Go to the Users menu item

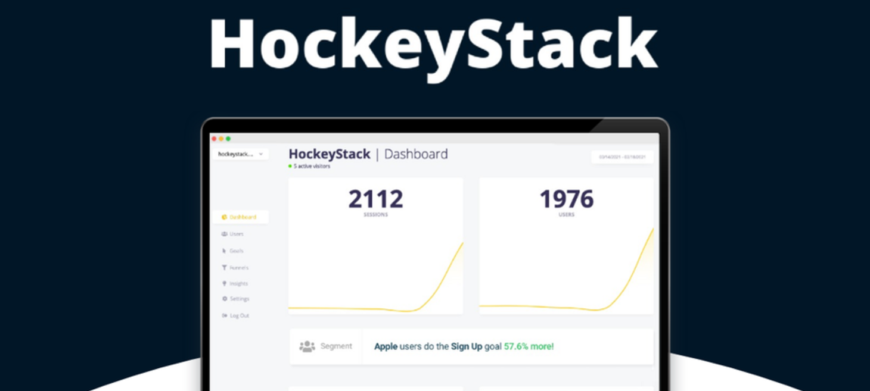click(x=237, y=234)
